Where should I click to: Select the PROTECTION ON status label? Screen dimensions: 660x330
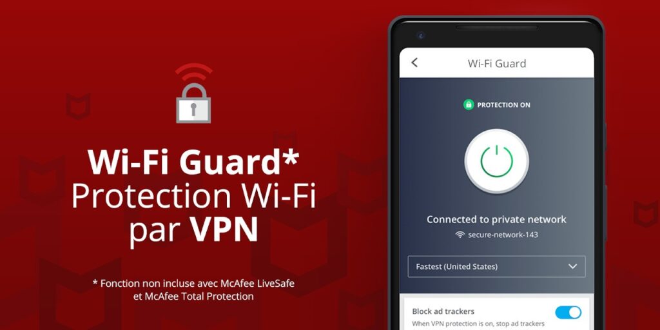pos(503,105)
